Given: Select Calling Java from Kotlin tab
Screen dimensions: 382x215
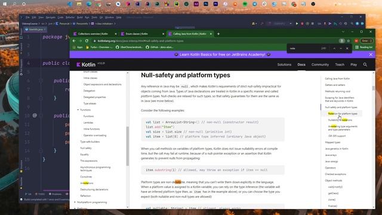Looking at the screenshot, I should 190,34.
